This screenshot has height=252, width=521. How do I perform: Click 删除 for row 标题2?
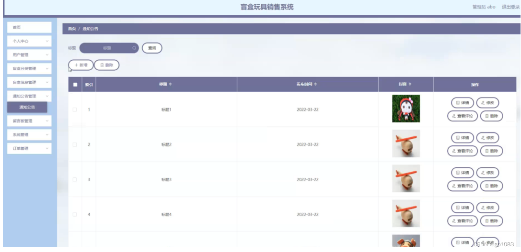click(491, 151)
